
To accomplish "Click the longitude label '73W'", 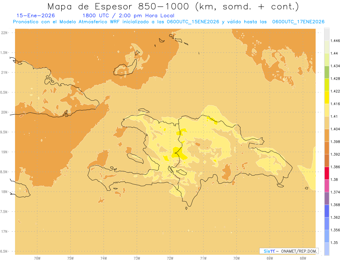I will (x=137, y=258).
